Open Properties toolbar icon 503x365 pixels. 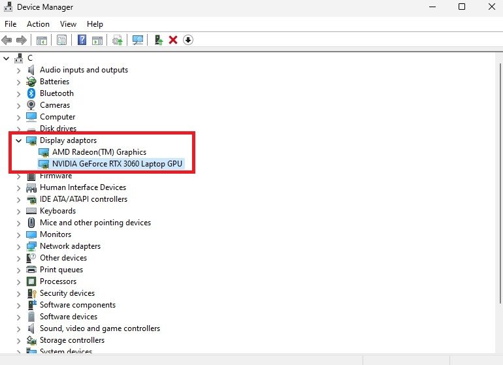61,40
